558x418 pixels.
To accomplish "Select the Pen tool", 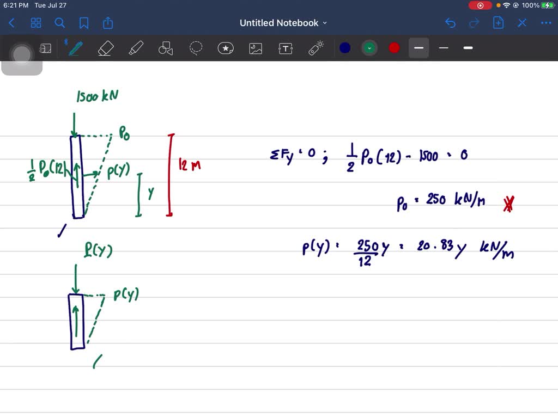I will click(x=75, y=48).
